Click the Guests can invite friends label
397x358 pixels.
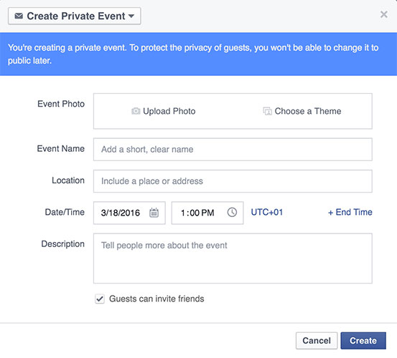(x=157, y=299)
